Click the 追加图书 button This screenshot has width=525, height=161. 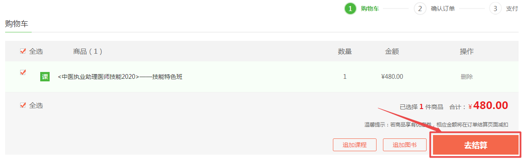tap(405, 145)
